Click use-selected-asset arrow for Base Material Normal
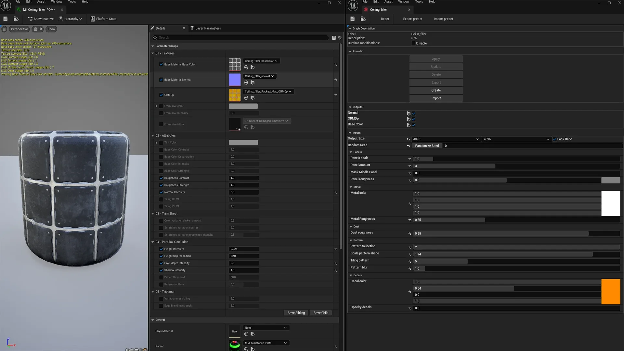624x351 pixels. (246, 83)
